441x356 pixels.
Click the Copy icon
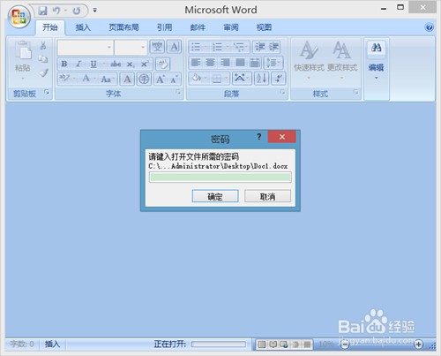pos(43,59)
